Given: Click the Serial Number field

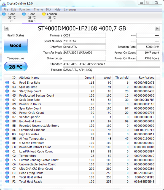Looking at the screenshot, I should coord(84,41).
